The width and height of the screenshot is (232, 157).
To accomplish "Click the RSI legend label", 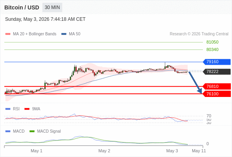I will click(x=16, y=109).
